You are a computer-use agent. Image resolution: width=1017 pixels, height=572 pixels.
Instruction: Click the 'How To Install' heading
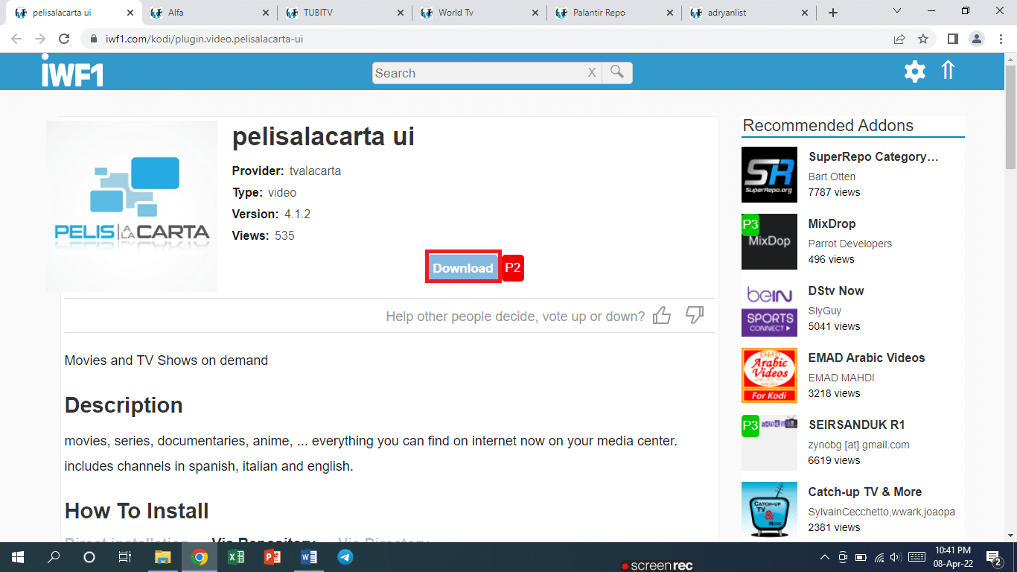coord(137,511)
